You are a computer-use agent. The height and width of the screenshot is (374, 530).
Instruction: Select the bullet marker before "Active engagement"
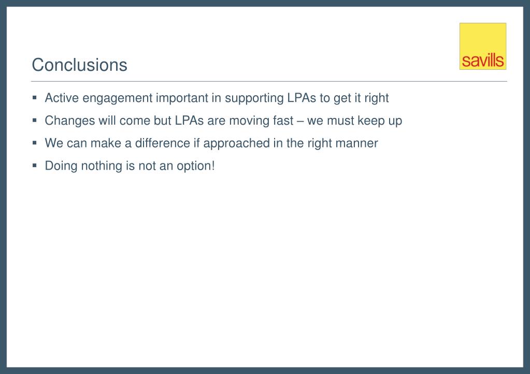(35, 98)
